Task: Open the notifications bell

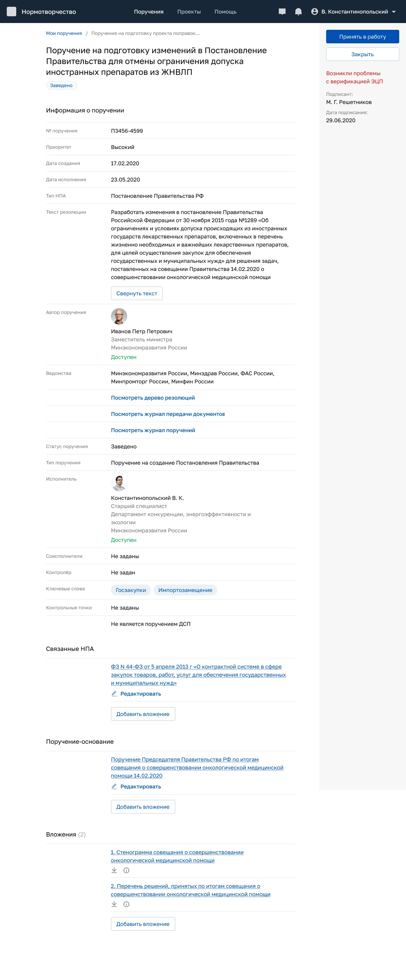Action: (x=298, y=12)
